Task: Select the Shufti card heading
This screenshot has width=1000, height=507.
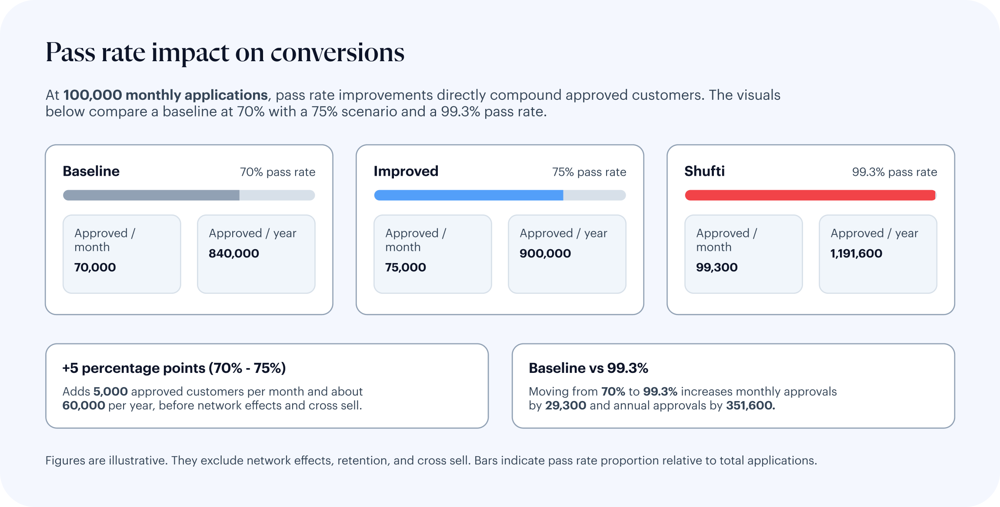Action: click(x=704, y=171)
